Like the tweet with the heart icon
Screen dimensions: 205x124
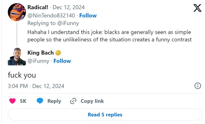click(x=12, y=101)
